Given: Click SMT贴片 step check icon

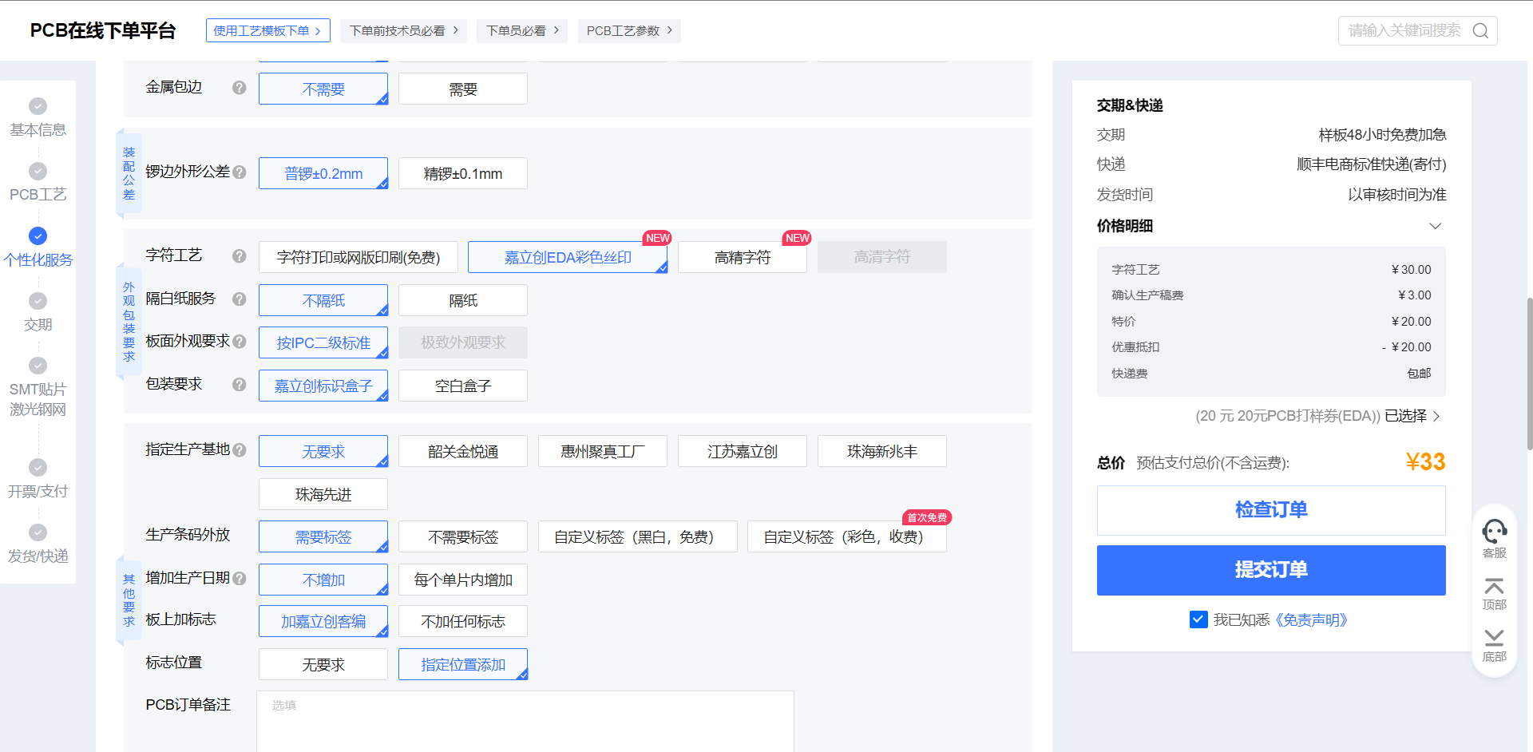Looking at the screenshot, I should point(38,366).
